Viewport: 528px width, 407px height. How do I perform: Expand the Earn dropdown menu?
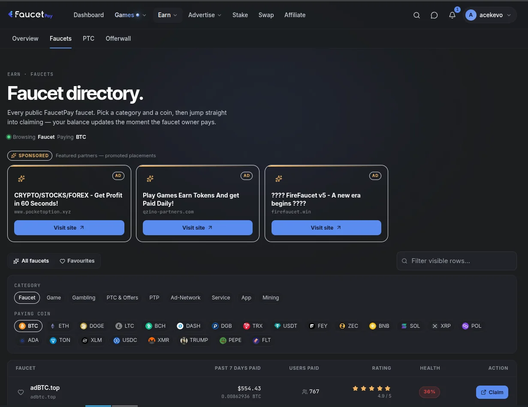(x=168, y=15)
